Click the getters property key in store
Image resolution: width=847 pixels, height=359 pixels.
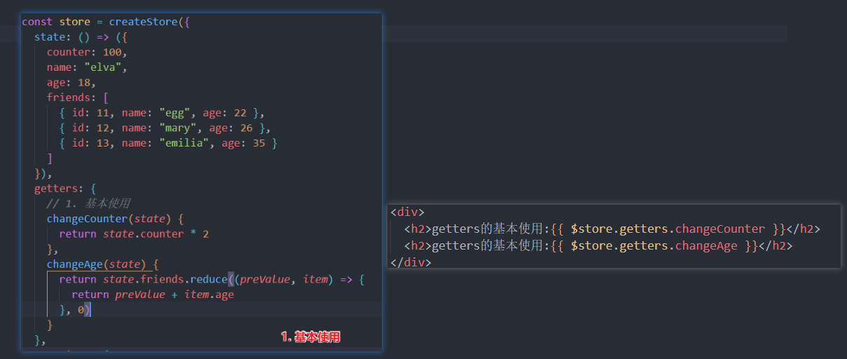point(58,189)
